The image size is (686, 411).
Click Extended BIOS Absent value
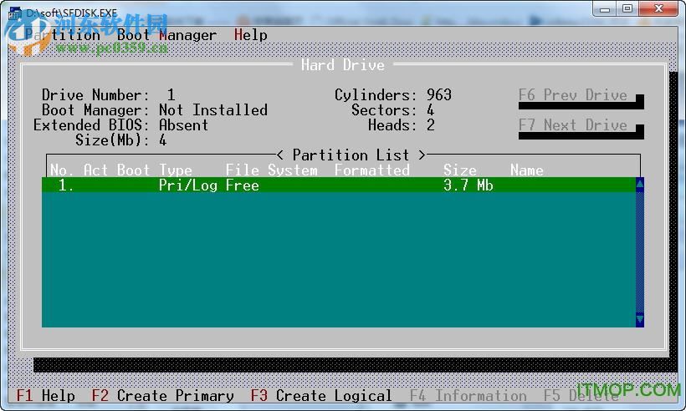click(183, 125)
